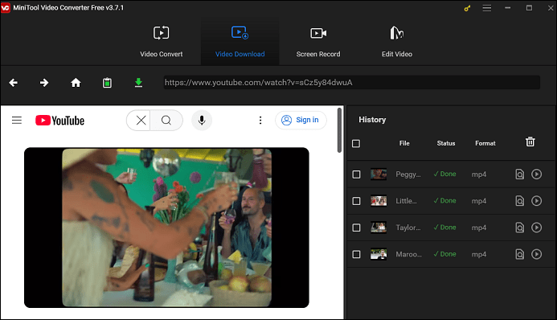This screenshot has width=557, height=320.
Task: Click the Peggy video thumbnail
Action: 379,174
